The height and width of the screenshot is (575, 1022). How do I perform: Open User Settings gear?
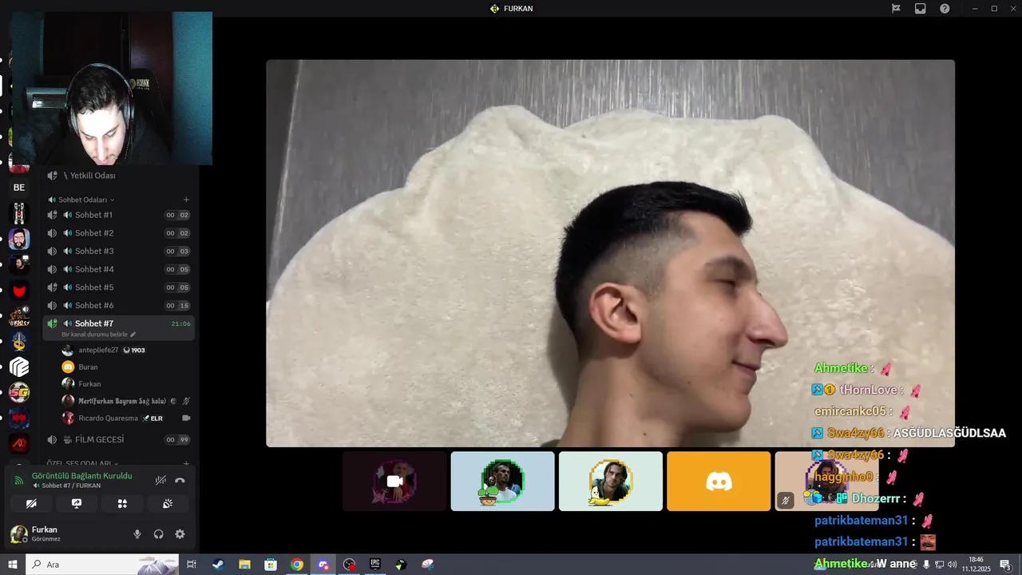click(x=180, y=534)
